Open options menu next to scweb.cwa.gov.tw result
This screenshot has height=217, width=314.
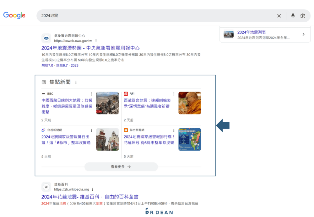click(x=96, y=40)
